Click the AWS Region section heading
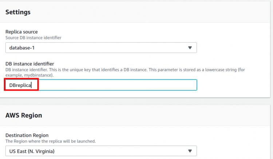This screenshot has height=159, width=273. 24,115
